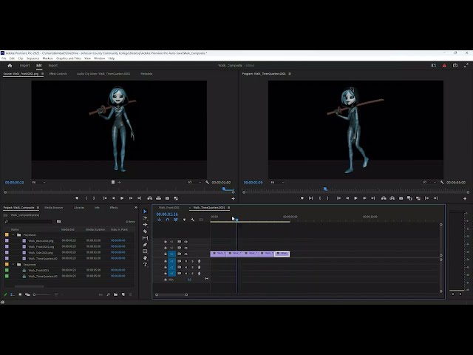Open timeline display settings wrench

[x=192, y=220]
